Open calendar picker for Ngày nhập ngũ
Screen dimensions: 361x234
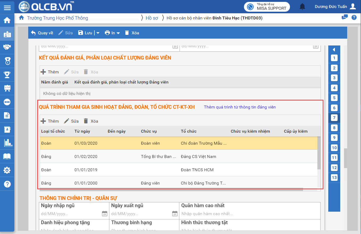(105, 214)
